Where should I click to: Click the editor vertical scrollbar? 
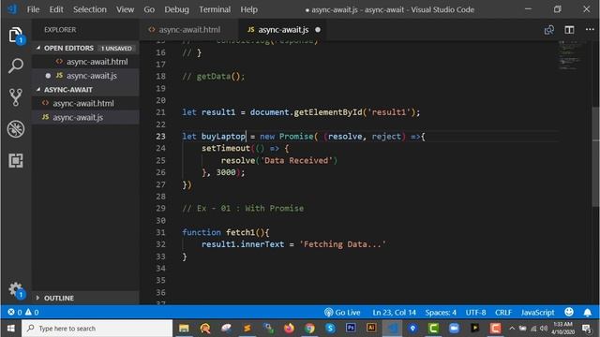click(596, 156)
